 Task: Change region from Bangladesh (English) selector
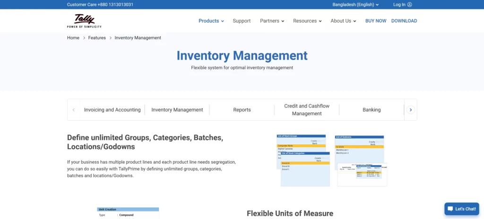coord(355,5)
